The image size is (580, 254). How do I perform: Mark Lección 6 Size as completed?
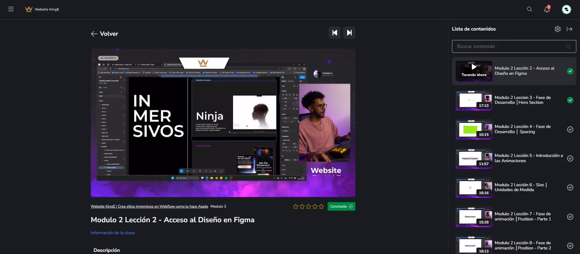[x=570, y=187]
